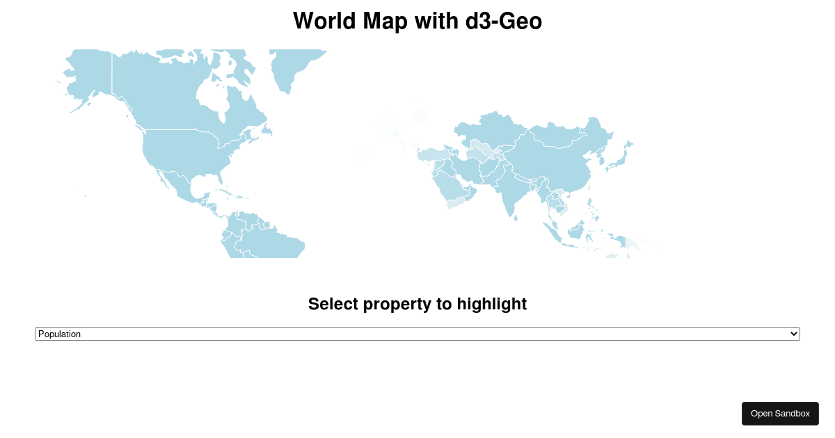Click Brazil at the map's bottom edge
The image size is (835, 438).
[278, 247]
